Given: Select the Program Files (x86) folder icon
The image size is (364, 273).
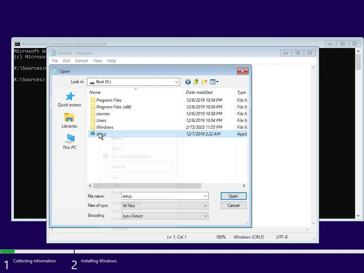Looking at the screenshot, I should [93, 107].
